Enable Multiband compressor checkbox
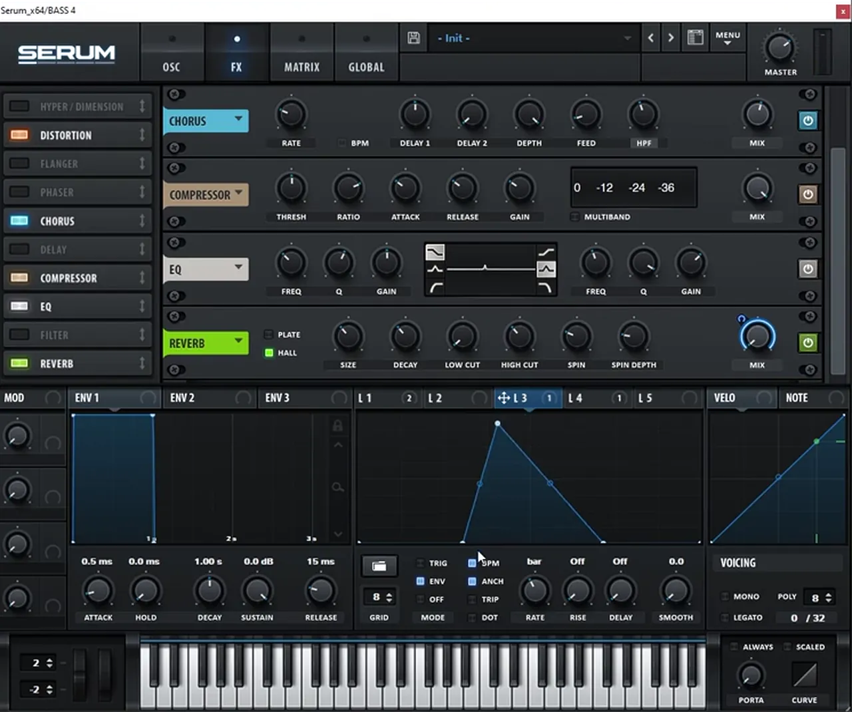Image resolution: width=852 pixels, height=712 pixels. [575, 217]
